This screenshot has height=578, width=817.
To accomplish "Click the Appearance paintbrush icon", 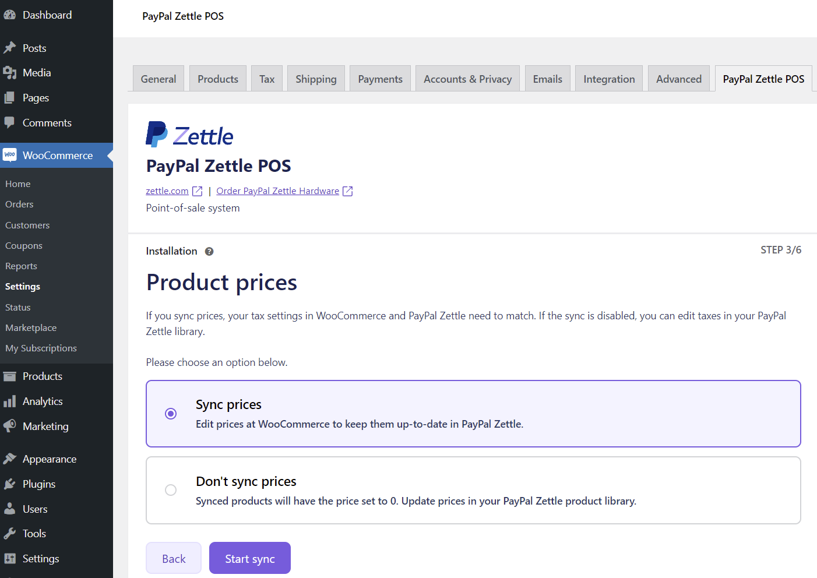I will pyautogui.click(x=10, y=459).
